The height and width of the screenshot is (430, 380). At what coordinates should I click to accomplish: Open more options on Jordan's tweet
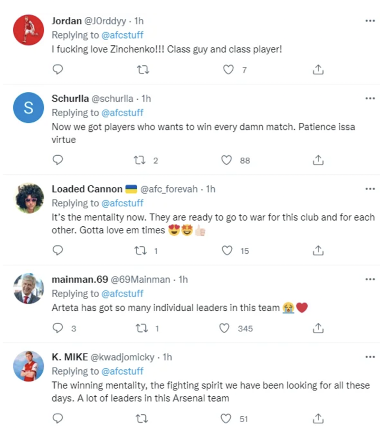click(x=370, y=21)
